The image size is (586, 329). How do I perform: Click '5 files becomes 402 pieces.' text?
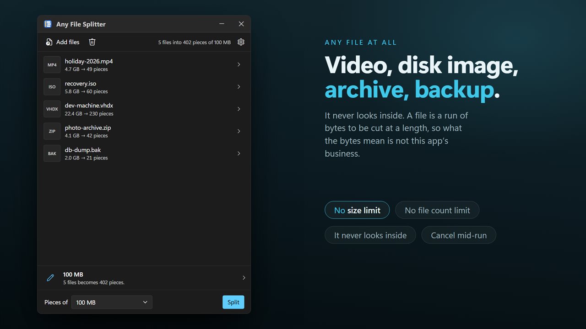click(94, 282)
